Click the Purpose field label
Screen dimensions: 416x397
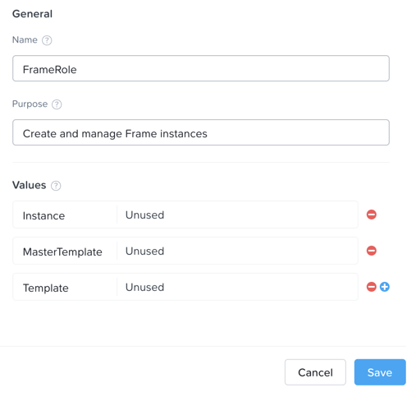[30, 104]
